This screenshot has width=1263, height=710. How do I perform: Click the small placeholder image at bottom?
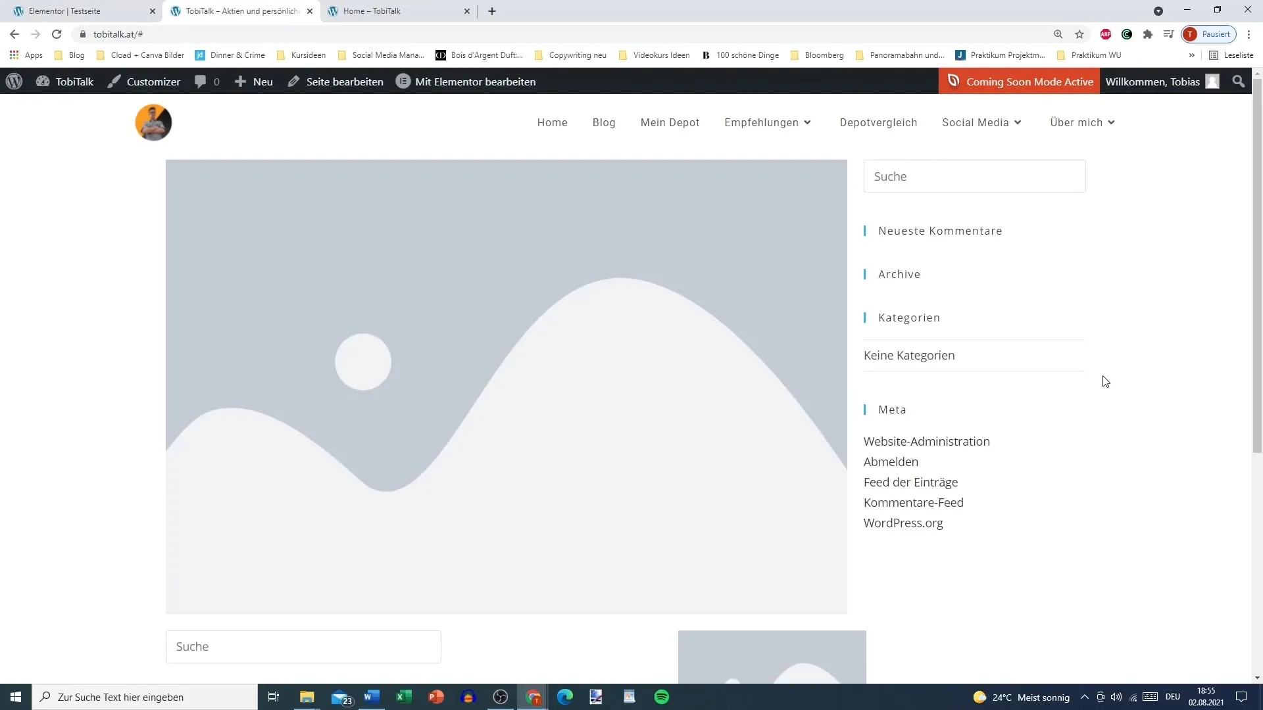(772, 657)
